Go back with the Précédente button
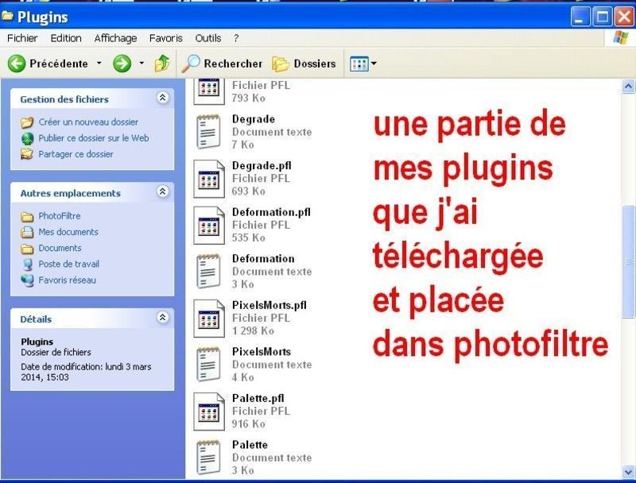Screen dimensions: 636x483 pos(48,64)
